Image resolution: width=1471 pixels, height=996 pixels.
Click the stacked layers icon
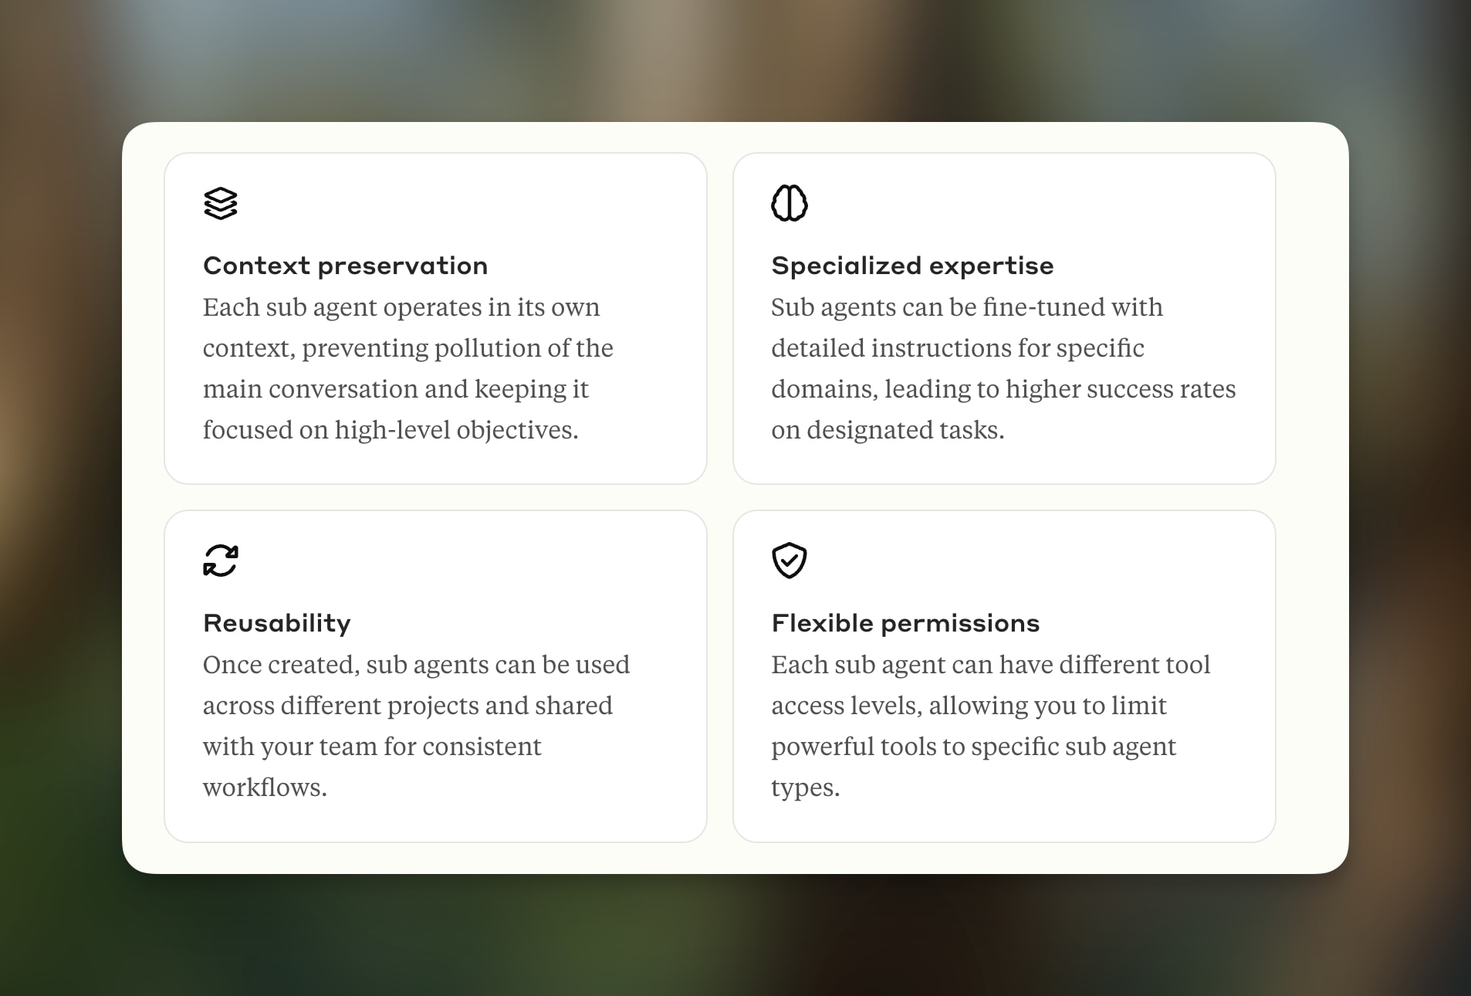221,204
